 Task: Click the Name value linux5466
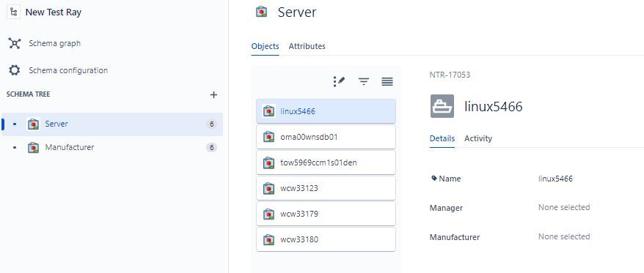555,179
